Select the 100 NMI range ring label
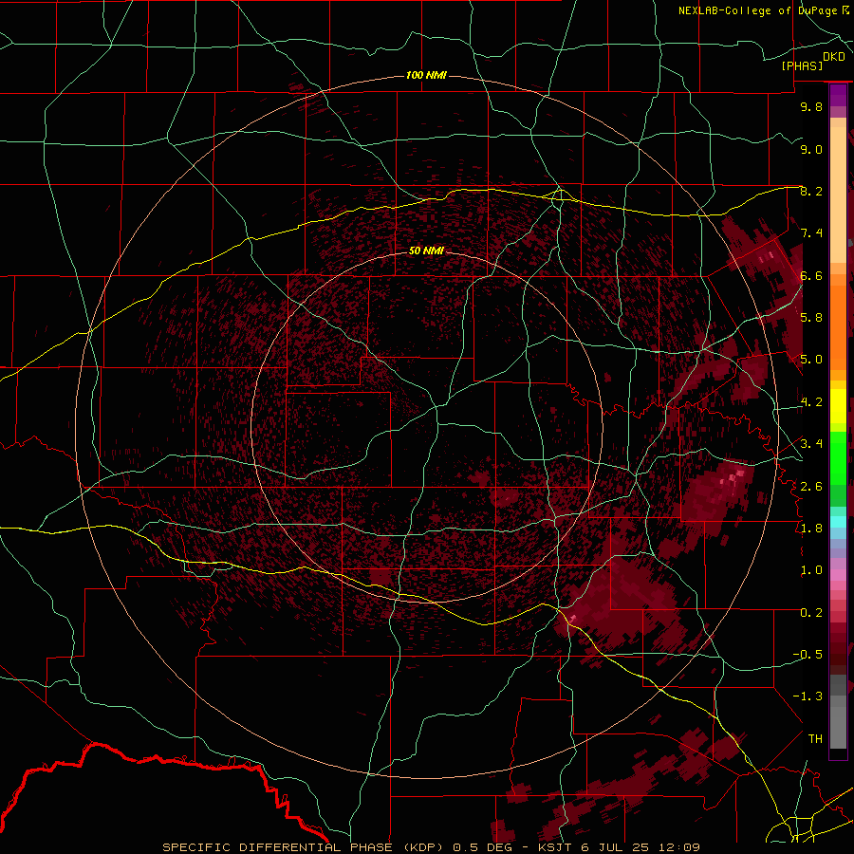 click(x=426, y=75)
